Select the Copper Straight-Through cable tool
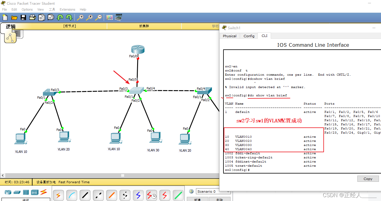 pos(85,195)
